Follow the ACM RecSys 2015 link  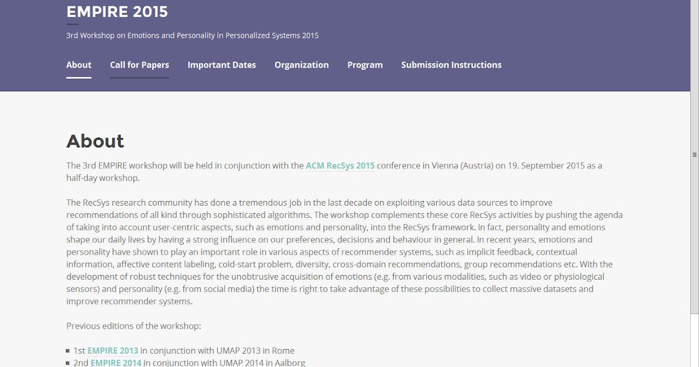tap(340, 165)
